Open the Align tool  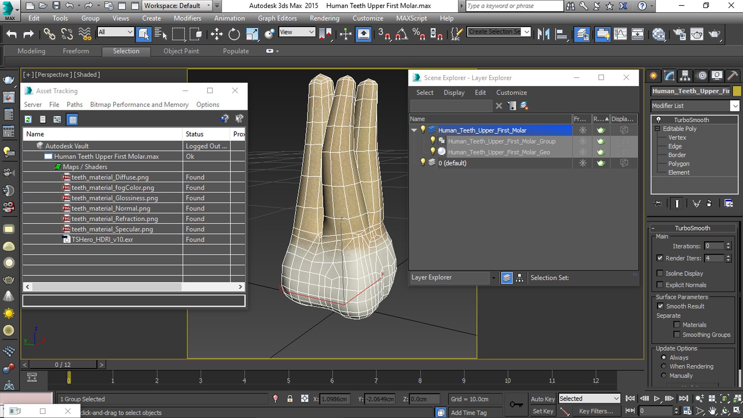561,34
